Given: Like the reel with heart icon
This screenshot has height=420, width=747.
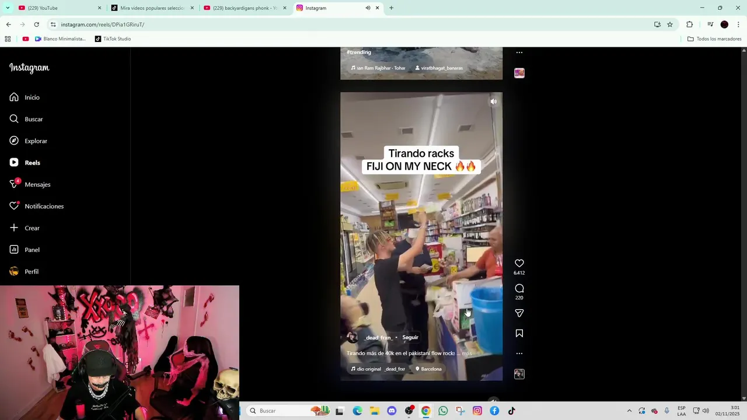Looking at the screenshot, I should point(519,263).
